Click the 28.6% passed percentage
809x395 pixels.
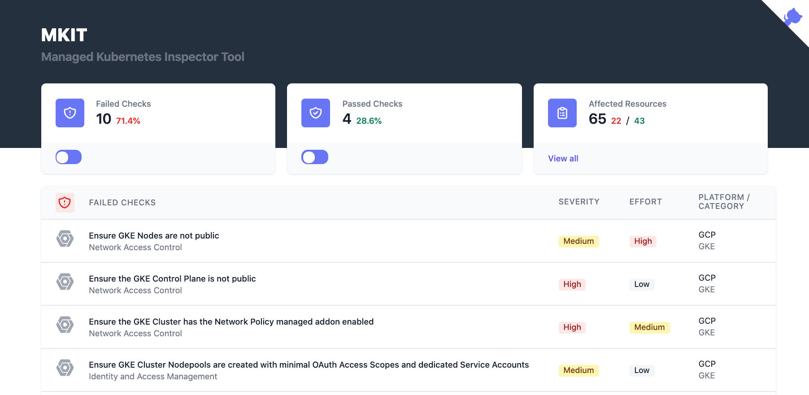pos(369,121)
